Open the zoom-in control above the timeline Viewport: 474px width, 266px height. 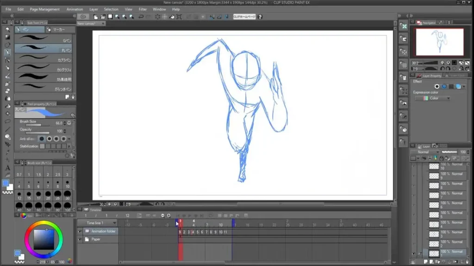pos(168,215)
